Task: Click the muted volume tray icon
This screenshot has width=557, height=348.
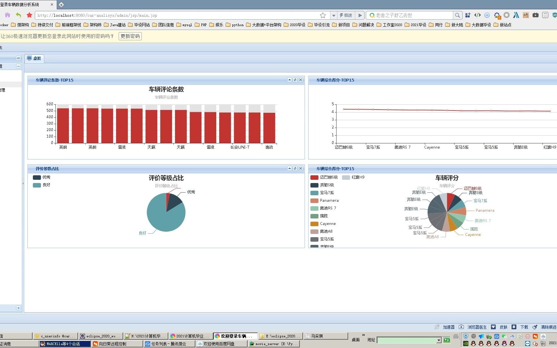Action: [x=535, y=344]
